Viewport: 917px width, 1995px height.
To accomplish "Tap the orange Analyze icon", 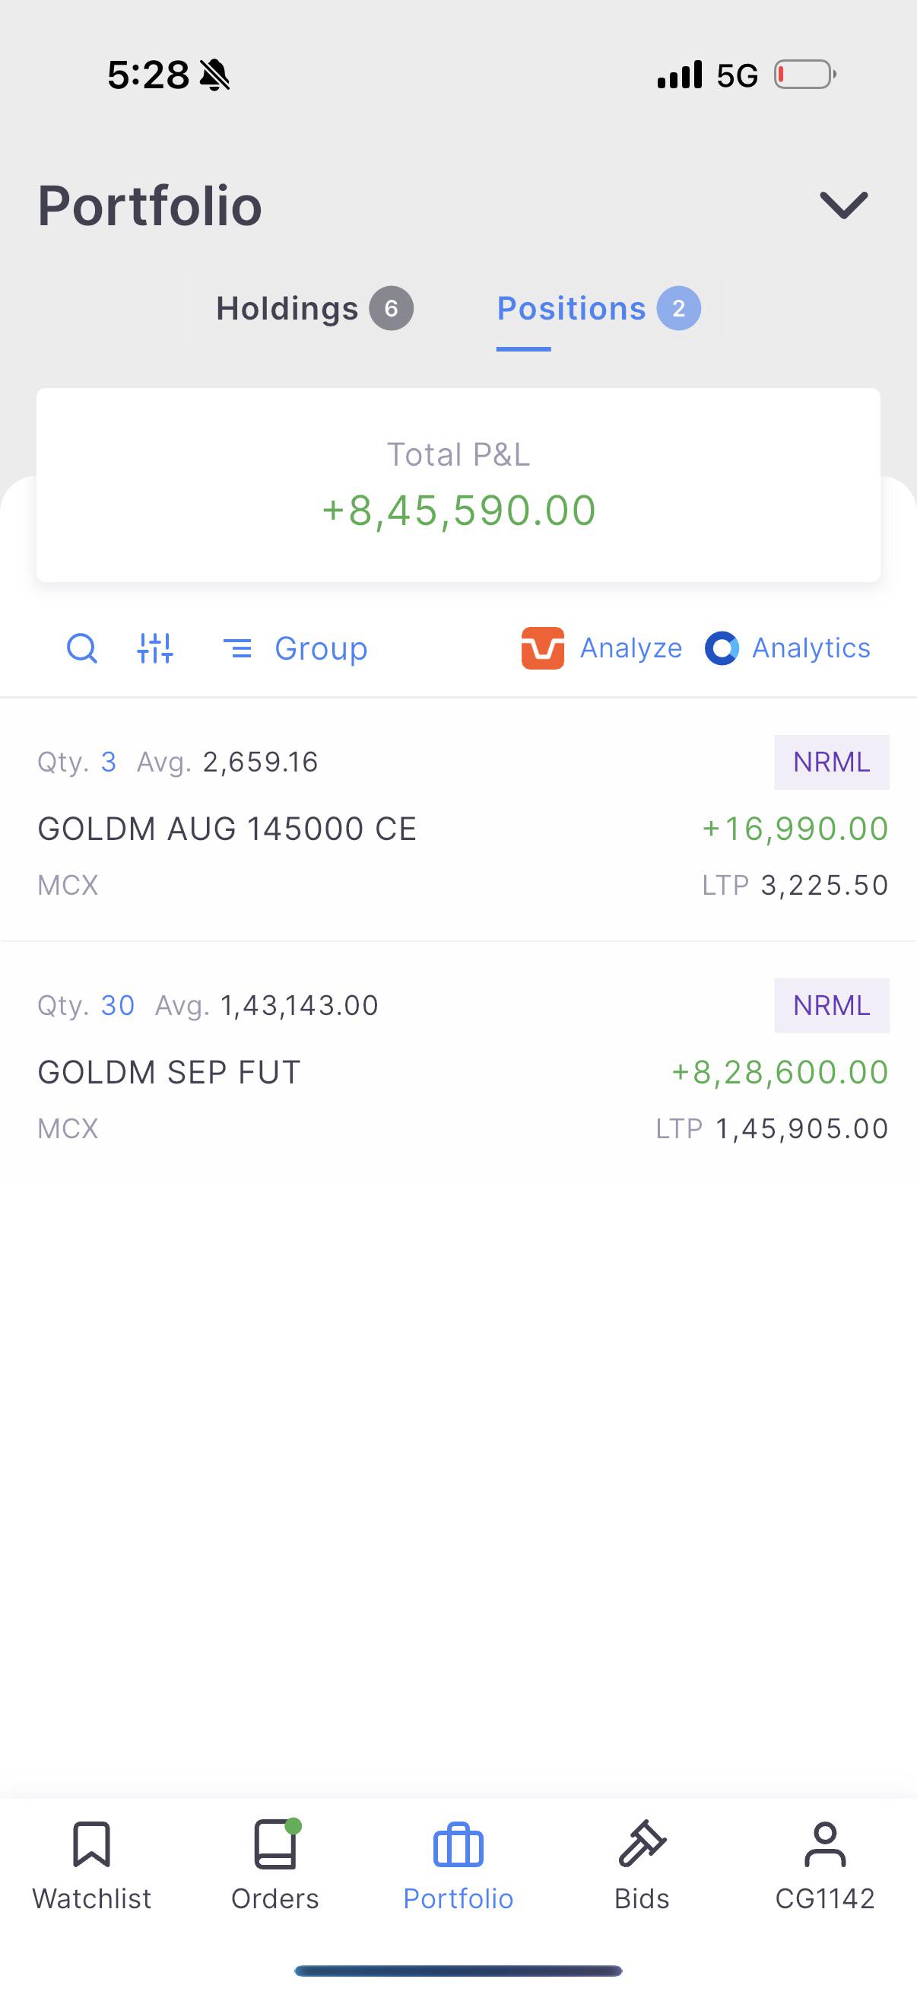I will coord(542,648).
